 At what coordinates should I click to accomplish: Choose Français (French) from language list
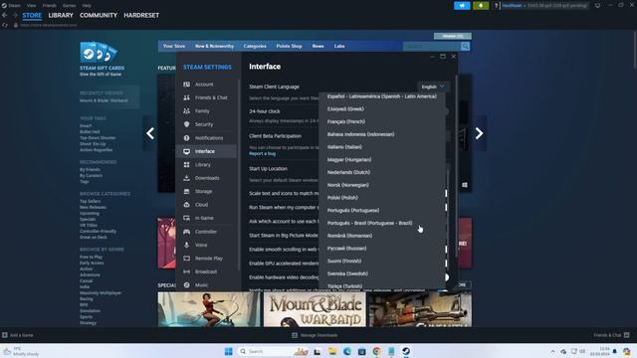[346, 121]
